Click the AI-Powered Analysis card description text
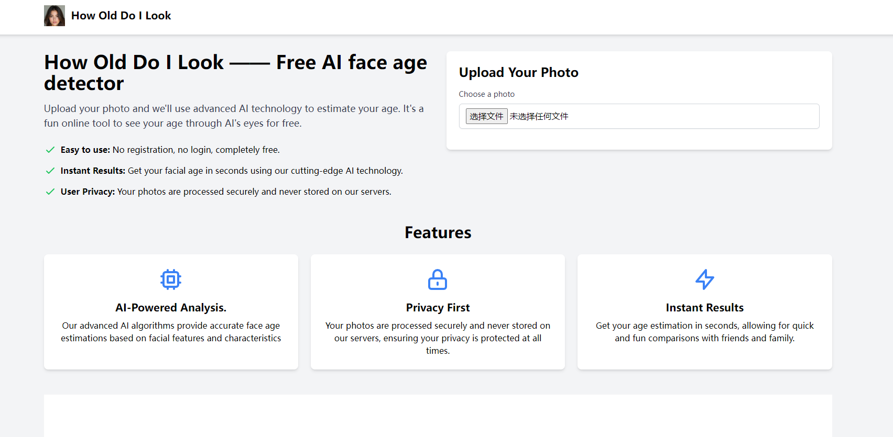 [171, 332]
